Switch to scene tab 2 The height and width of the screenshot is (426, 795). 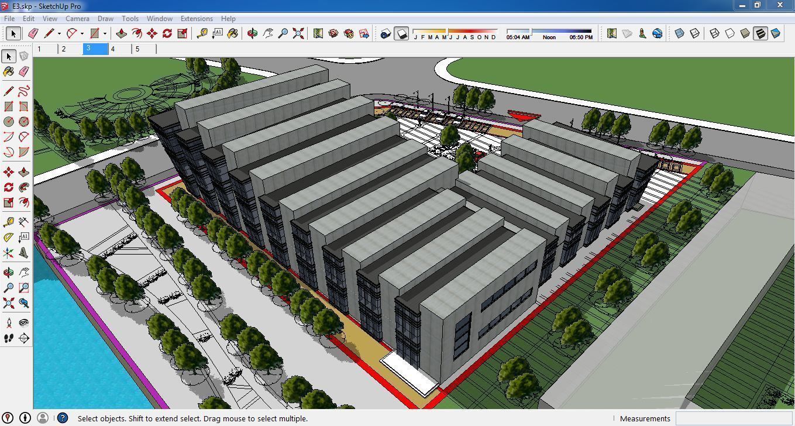pos(71,49)
